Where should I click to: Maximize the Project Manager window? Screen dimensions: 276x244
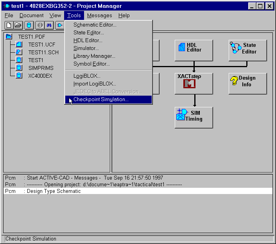pyautogui.click(x=260, y=6)
